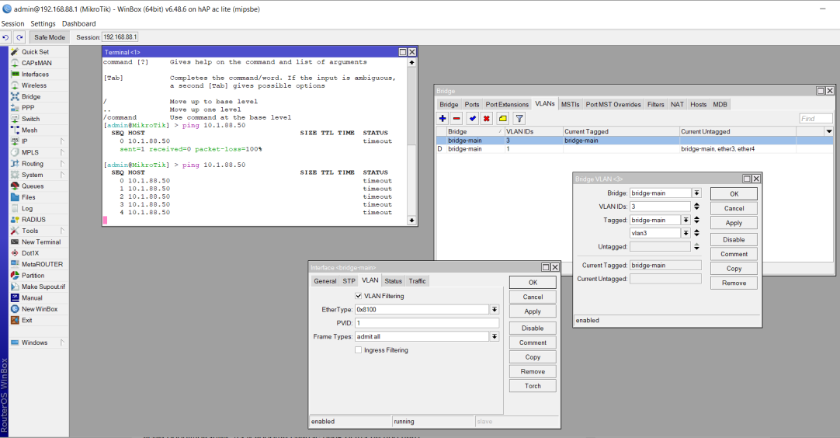Open PPP section in sidebar
Image resolution: width=840 pixels, height=438 pixels.
click(28, 108)
